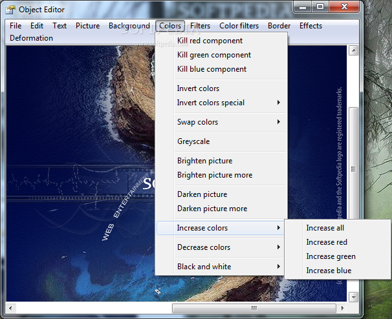
Task: Expand Invert colors special submenu
Action: [221, 103]
